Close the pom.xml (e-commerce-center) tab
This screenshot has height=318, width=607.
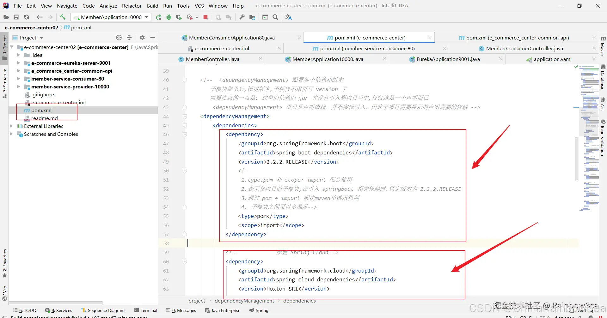(430, 38)
